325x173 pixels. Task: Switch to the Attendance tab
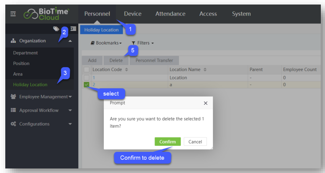pyautogui.click(x=170, y=14)
